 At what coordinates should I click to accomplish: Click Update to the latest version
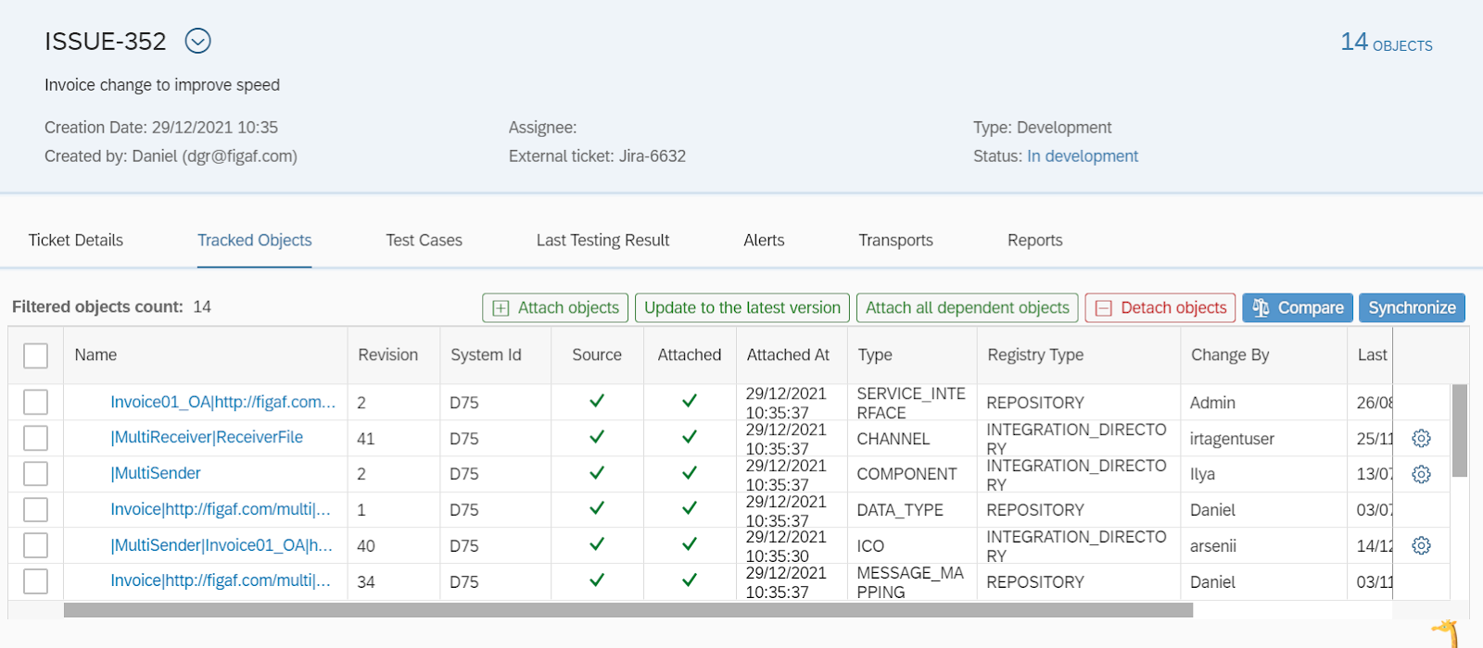point(742,307)
